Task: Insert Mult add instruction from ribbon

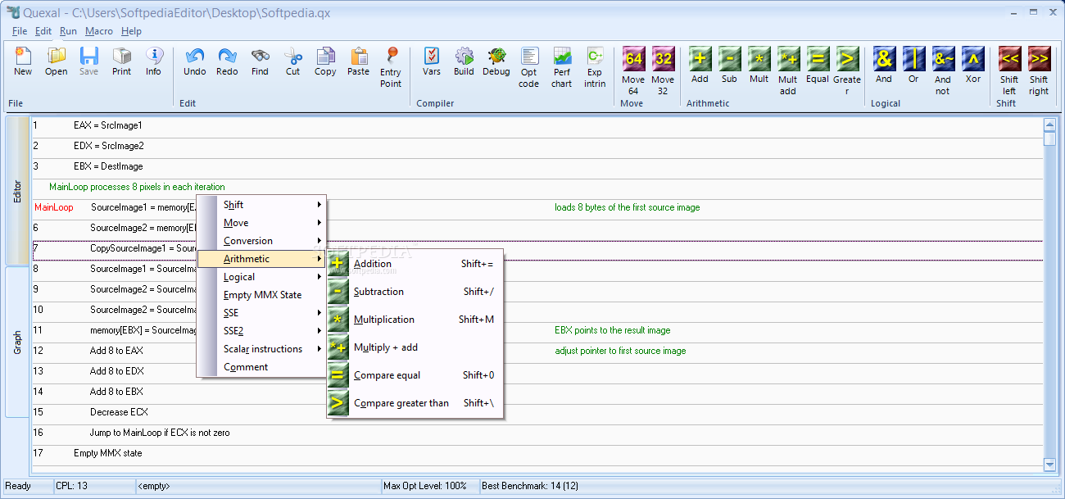Action: [788, 70]
